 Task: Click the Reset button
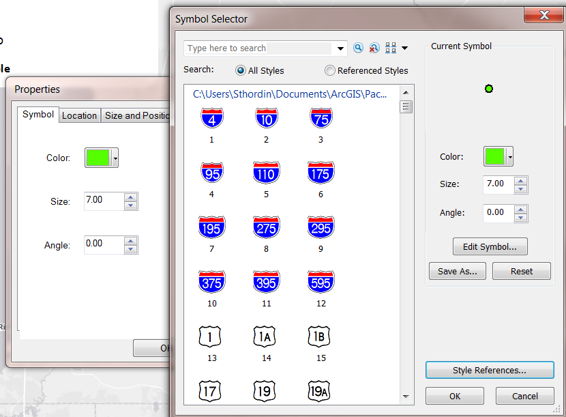tap(522, 271)
